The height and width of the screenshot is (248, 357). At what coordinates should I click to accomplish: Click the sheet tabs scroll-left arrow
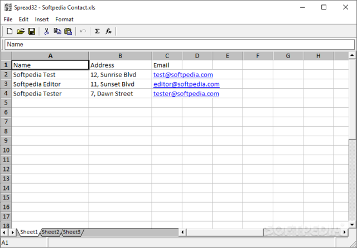4,232
